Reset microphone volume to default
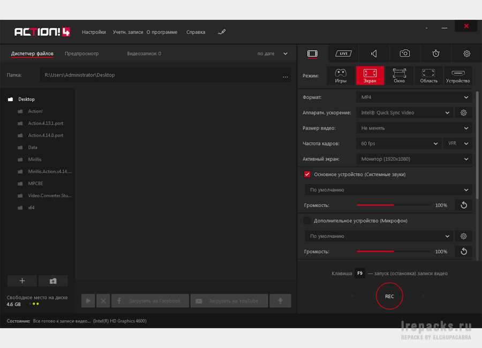The image size is (482, 348). (x=464, y=252)
